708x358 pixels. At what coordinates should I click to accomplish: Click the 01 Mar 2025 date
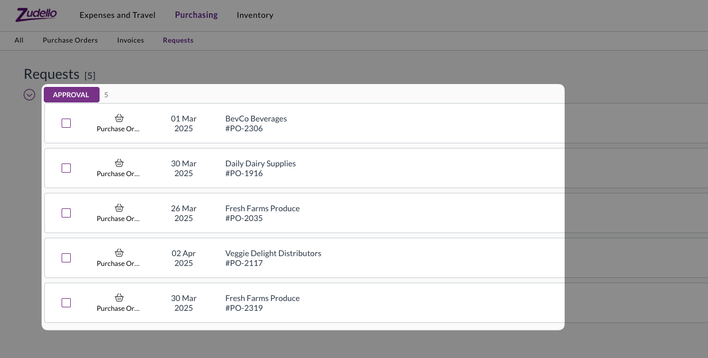[x=184, y=123]
